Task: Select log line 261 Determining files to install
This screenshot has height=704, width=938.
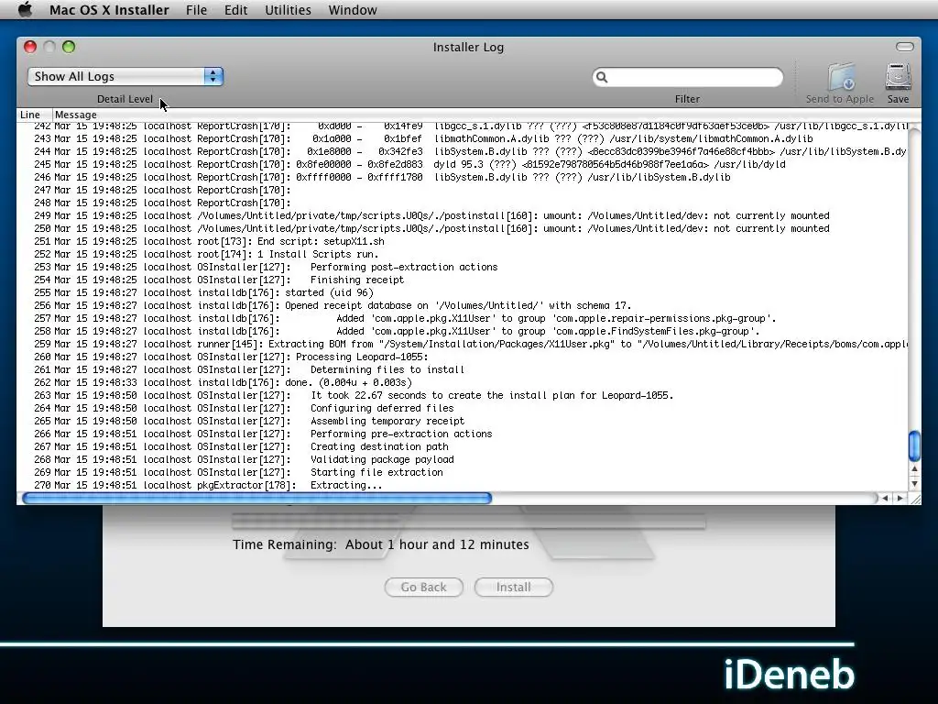Action: [x=463, y=370]
